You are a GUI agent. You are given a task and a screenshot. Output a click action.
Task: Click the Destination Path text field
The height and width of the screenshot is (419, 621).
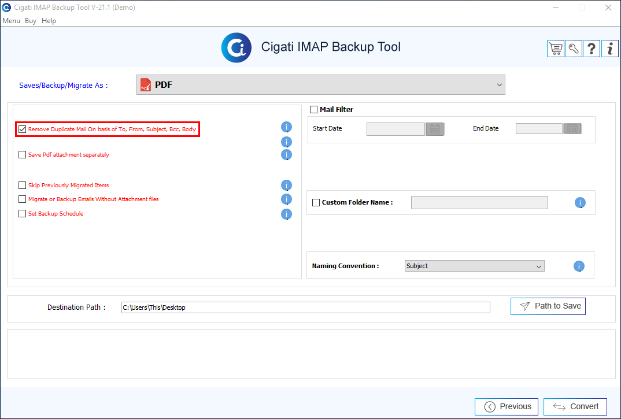point(306,307)
